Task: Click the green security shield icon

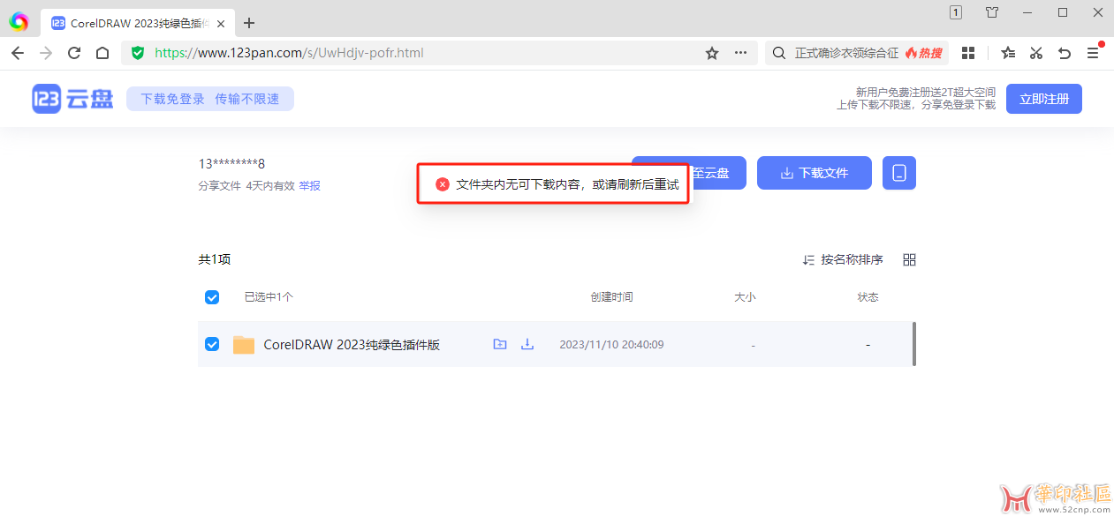Action: point(138,53)
